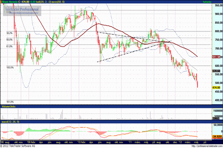Viewport: 223px width, 148px height.
Task: Click the '11 year marker on time axis
Action: click(x=130, y=142)
